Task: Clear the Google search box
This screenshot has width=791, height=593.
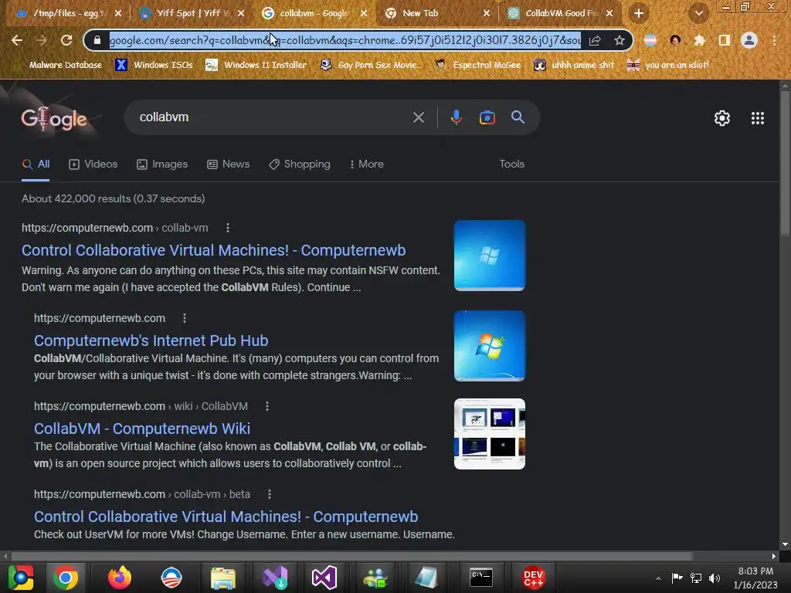Action: (x=418, y=117)
